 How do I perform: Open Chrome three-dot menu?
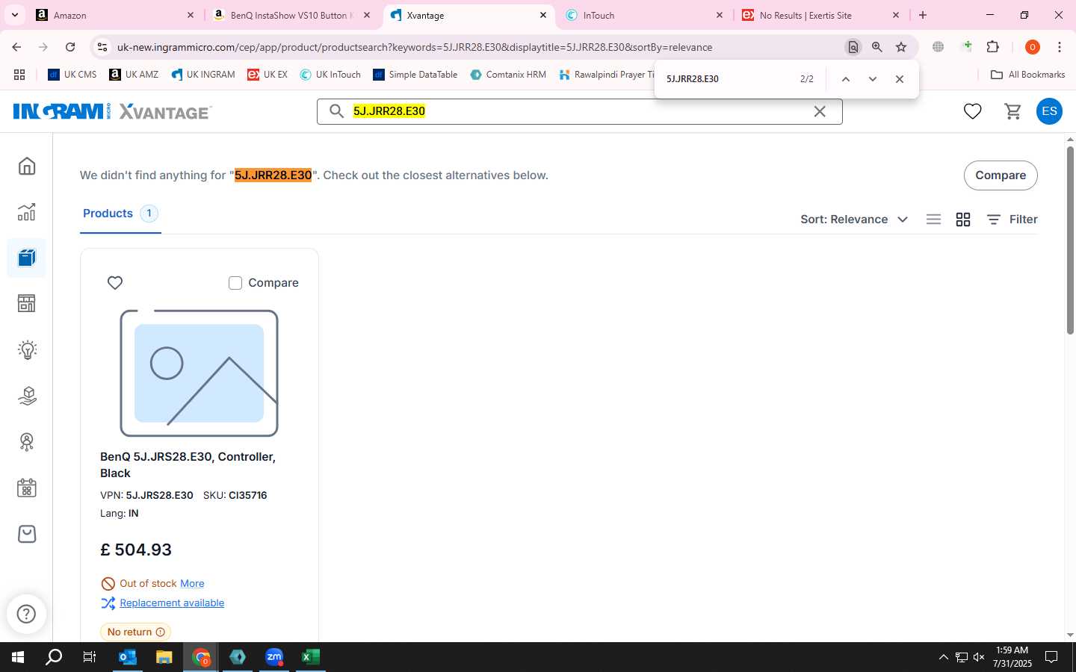coord(1060,47)
